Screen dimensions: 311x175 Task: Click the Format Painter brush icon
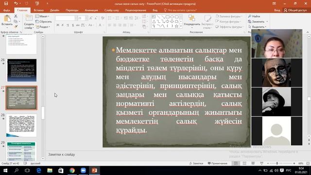coord(16,26)
